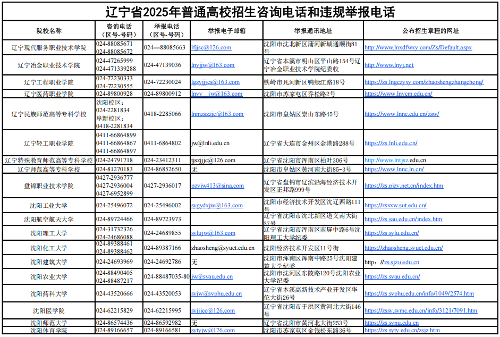Open the https://www.lnvcm.edu.cn/ link
The height and width of the screenshot is (337, 500).
tap(399, 94)
